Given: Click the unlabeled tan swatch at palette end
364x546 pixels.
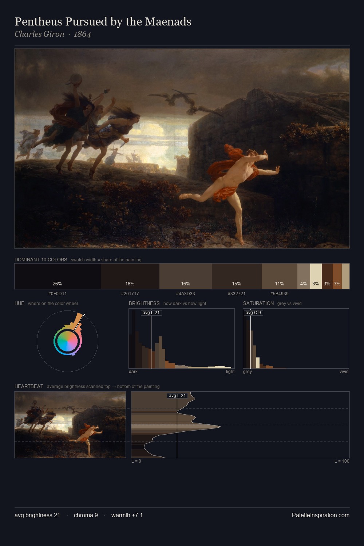Looking at the screenshot, I should coord(345,276).
